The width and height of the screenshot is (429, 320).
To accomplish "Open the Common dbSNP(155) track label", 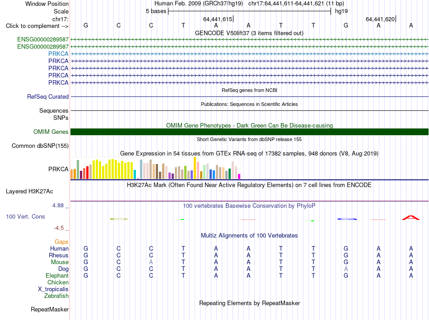I will (x=40, y=146).
